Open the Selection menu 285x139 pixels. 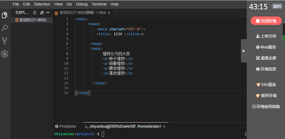pyautogui.click(x=42, y=4)
